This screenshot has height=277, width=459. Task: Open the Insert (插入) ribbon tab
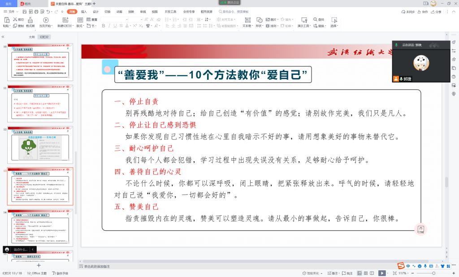coord(84,12)
